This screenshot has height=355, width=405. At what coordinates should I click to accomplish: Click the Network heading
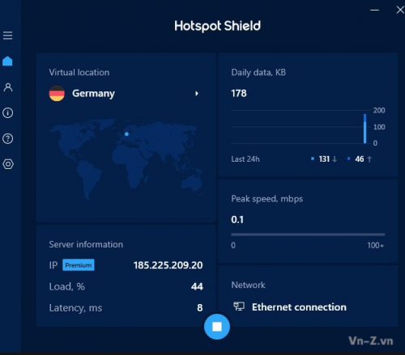(248, 285)
